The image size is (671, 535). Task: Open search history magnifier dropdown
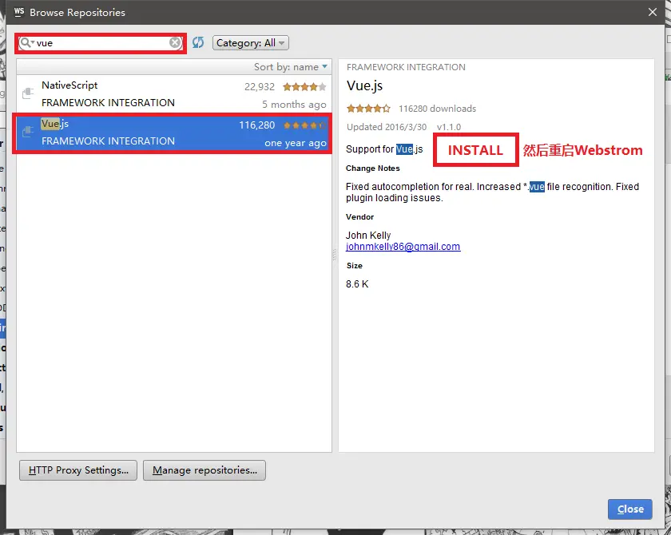click(x=27, y=42)
